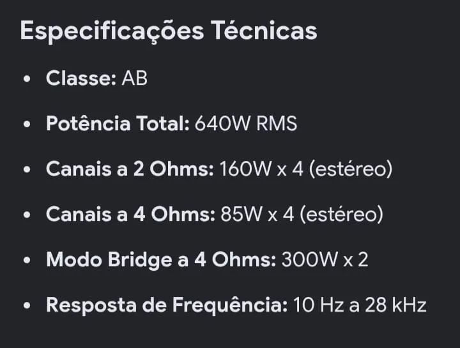Click the bullet before Classe
The height and width of the screenshot is (348, 460).
tap(27, 79)
